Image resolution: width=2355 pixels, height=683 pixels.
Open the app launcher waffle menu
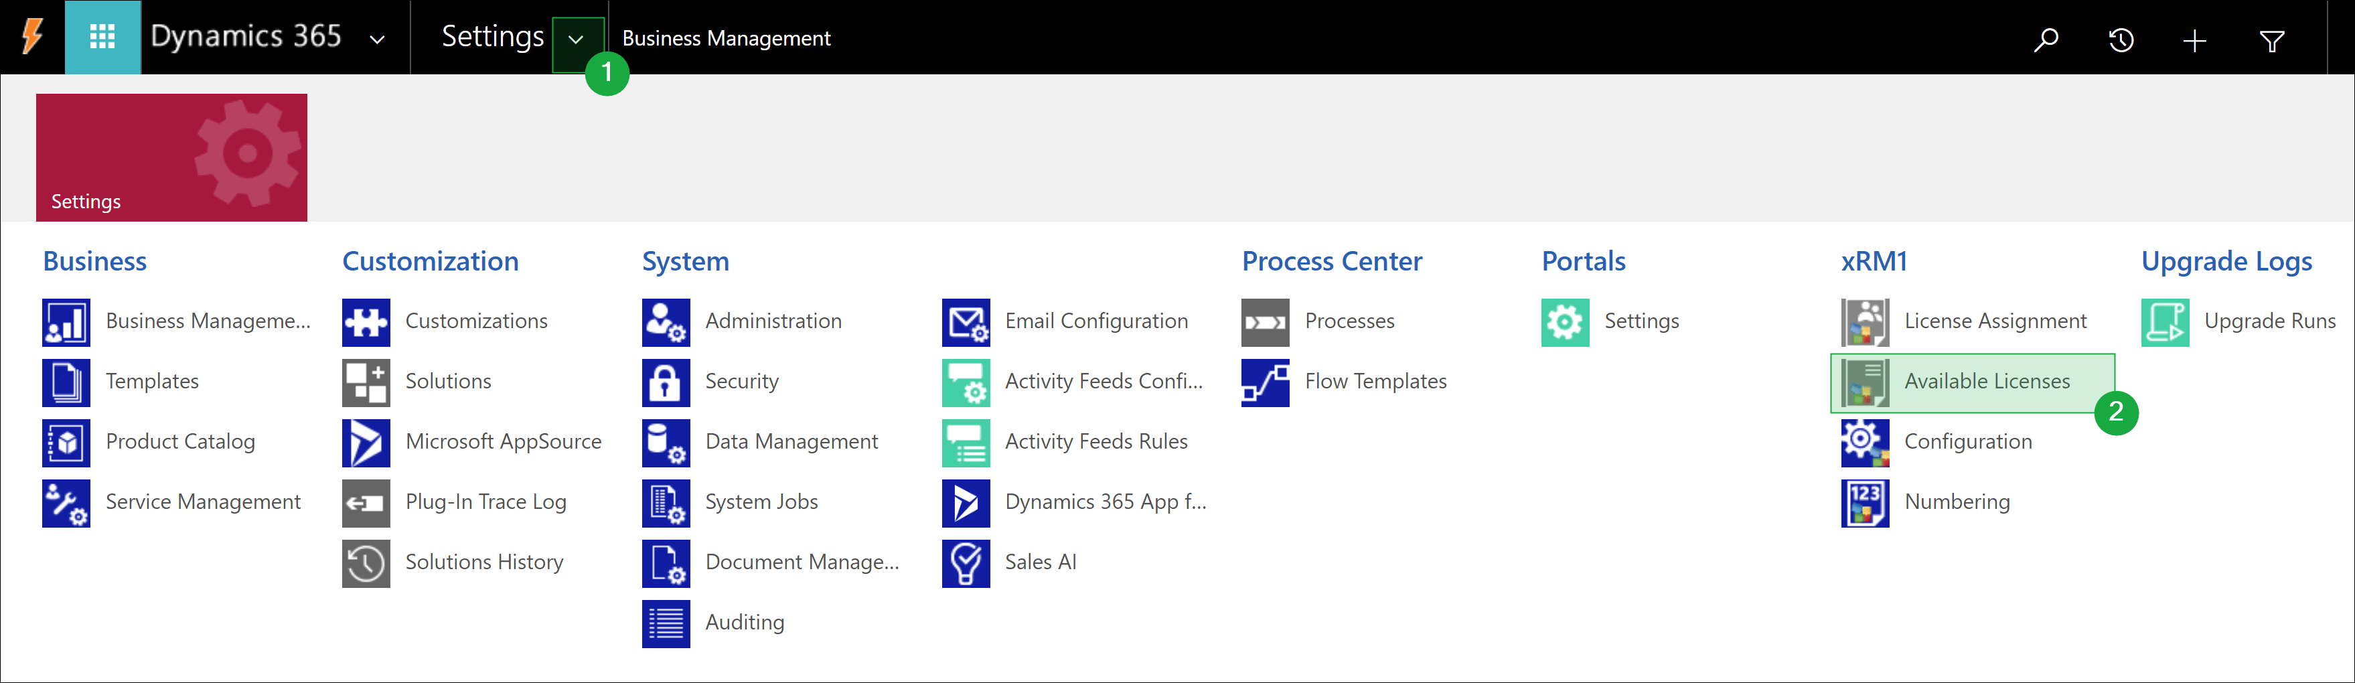point(102,37)
